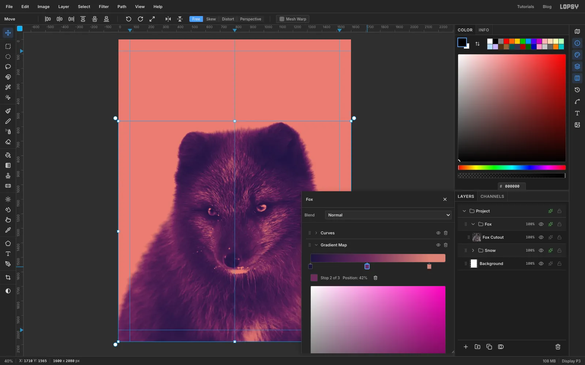Toggle visibility of Background layer
Image resolution: width=585 pixels, height=365 pixels.
click(x=541, y=264)
